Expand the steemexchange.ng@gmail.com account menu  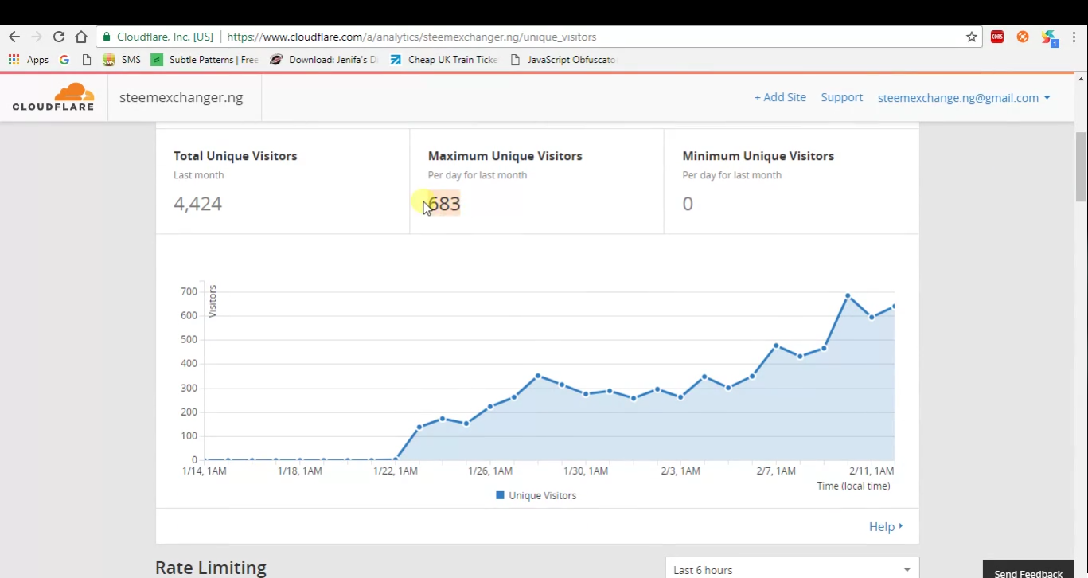(x=964, y=98)
